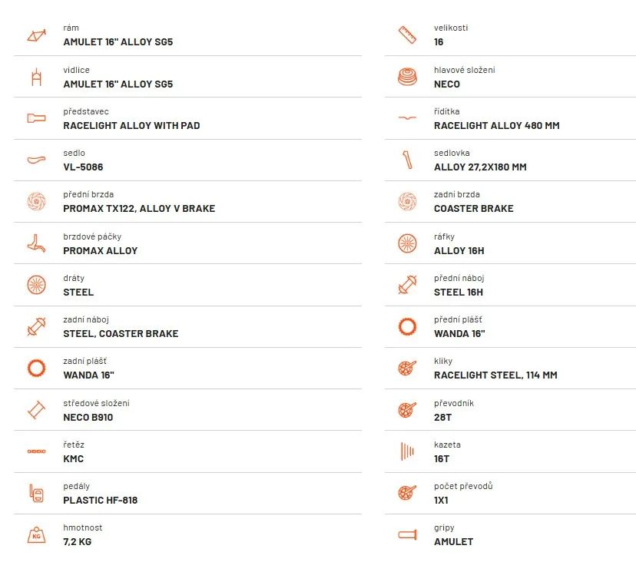The height and width of the screenshot is (562, 636).
Task: Click the saddle icon beside sedlo
Action: click(x=36, y=160)
